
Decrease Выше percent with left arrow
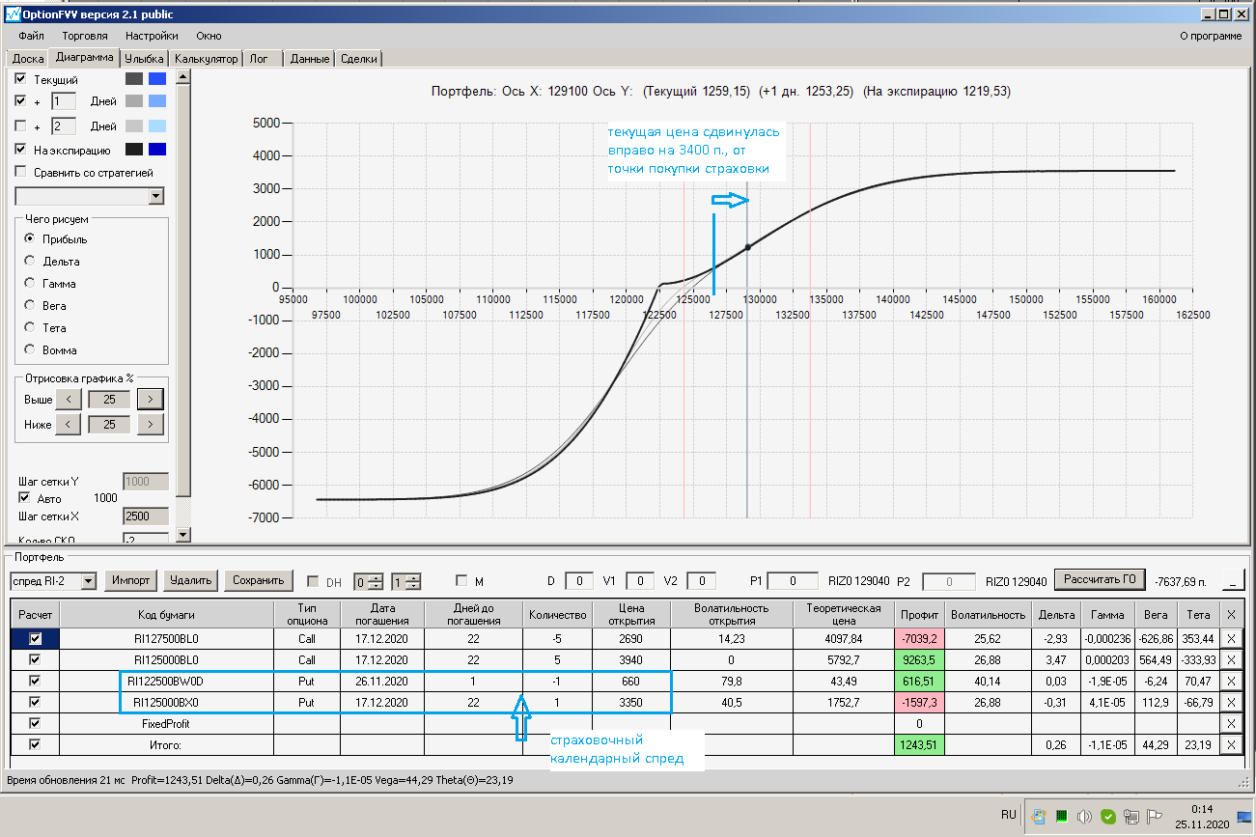coord(68,399)
